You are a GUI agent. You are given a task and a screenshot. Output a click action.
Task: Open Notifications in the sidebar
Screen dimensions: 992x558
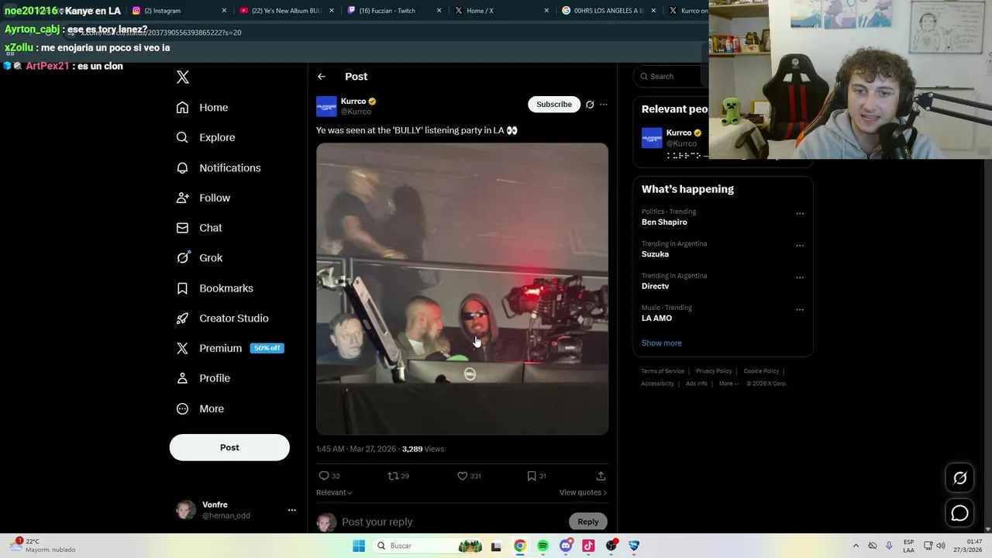tap(219, 167)
